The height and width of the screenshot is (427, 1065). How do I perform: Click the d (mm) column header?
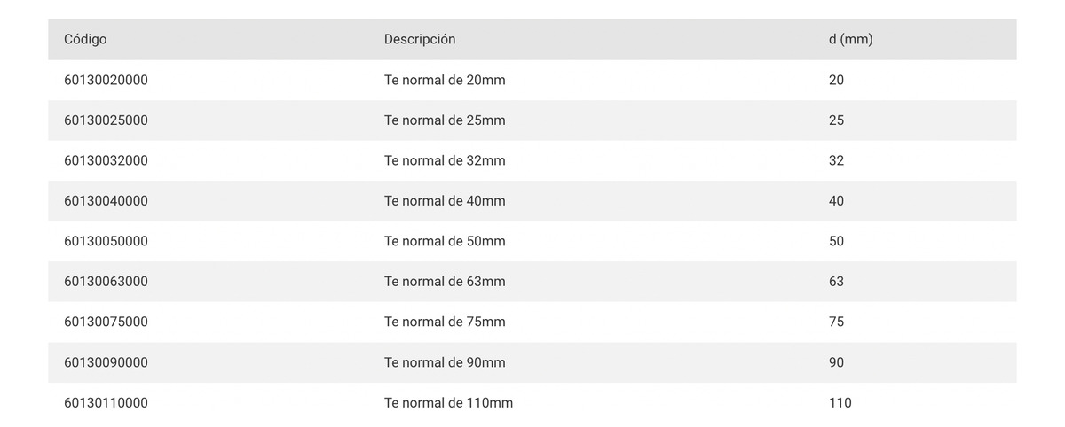click(850, 40)
